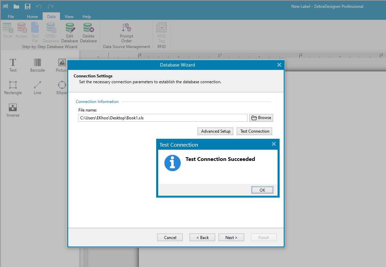Click the disabled Finish button
The image size is (386, 267).
tap(264, 237)
